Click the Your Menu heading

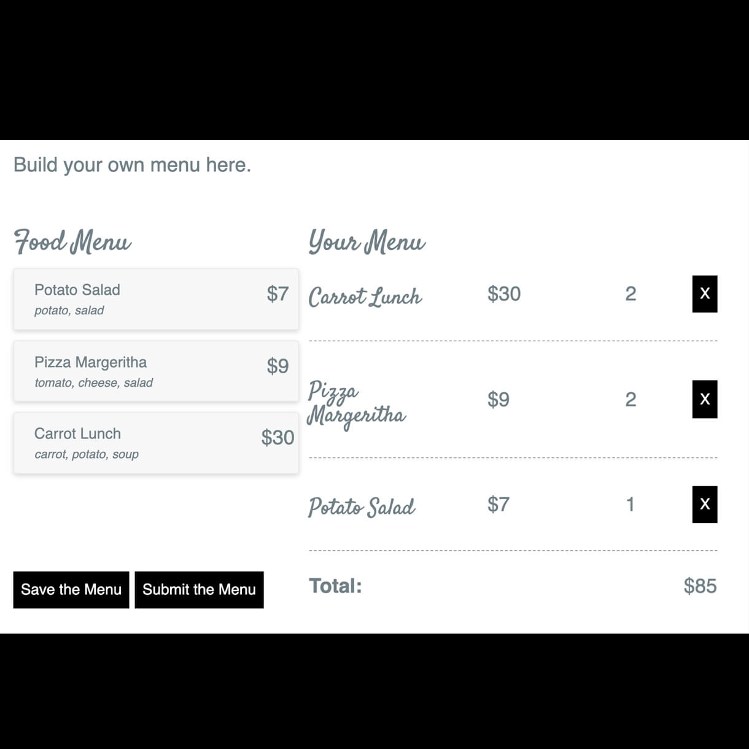pos(367,241)
